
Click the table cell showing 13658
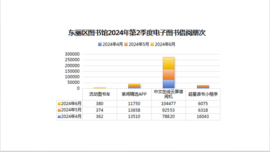[x=134, y=110]
